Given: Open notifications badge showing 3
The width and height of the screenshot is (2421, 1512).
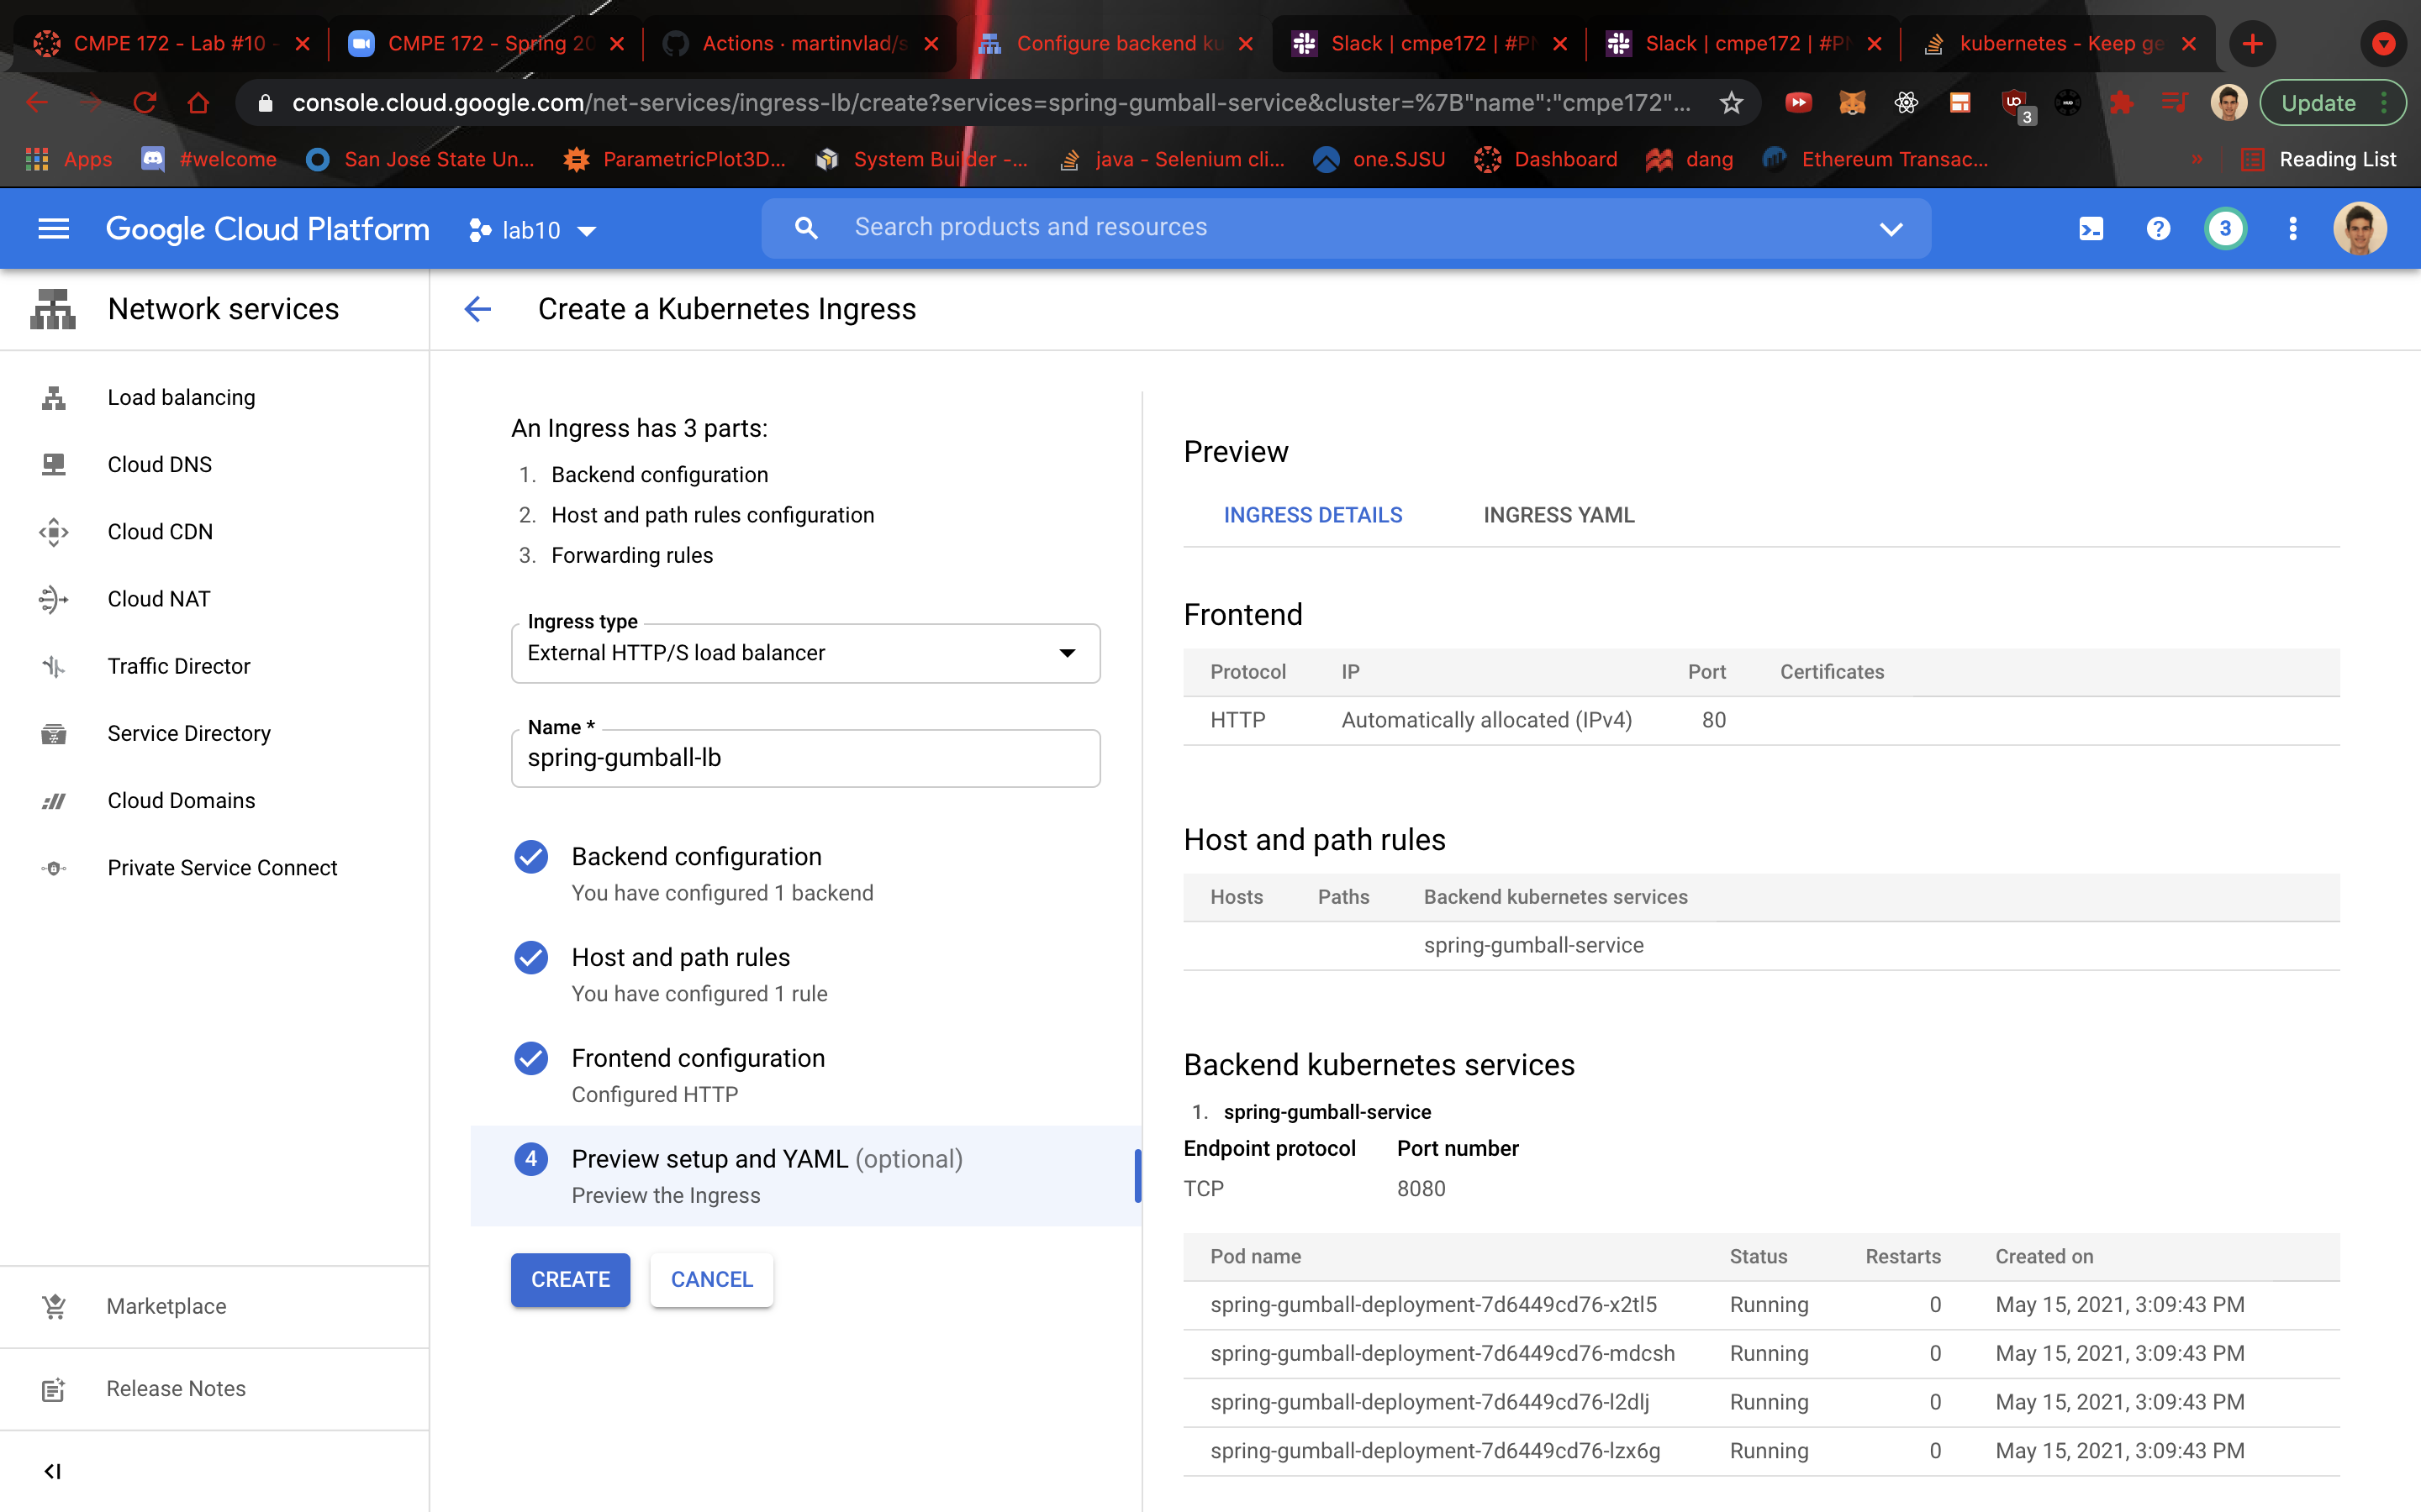Looking at the screenshot, I should point(2225,229).
